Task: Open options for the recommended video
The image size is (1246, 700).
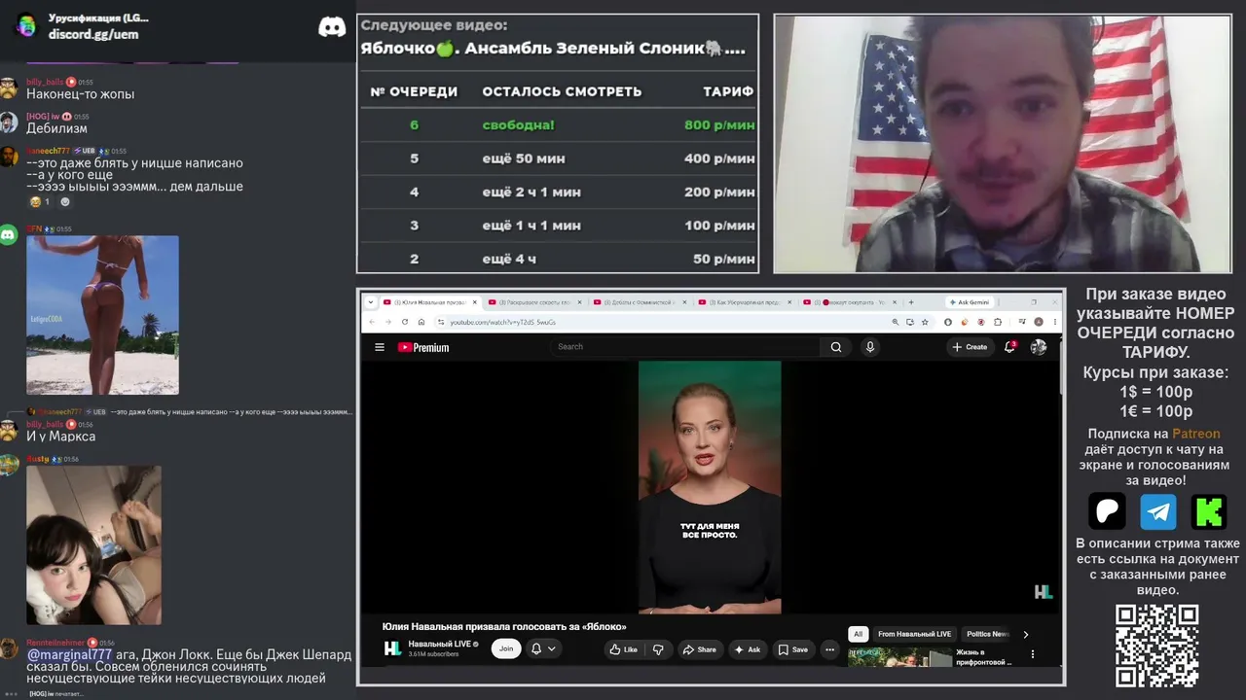Action: 1033,654
